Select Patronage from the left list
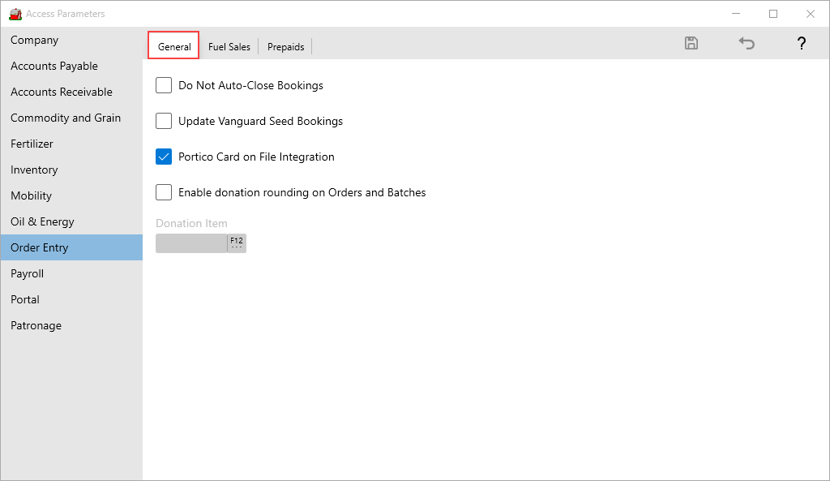Screen dimensions: 830x481 pyautogui.click(x=36, y=325)
